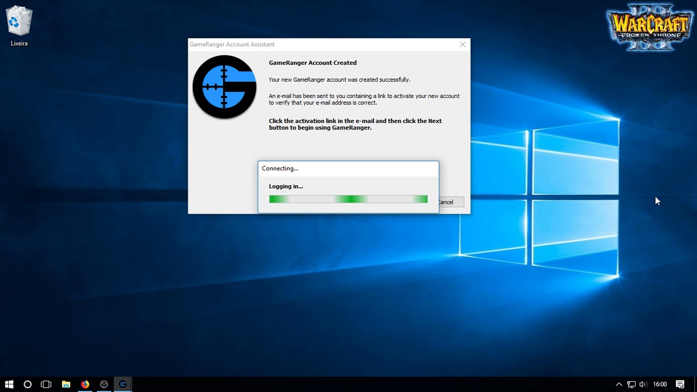Viewport: 697px width, 392px height.
Task: Click the 'An e-mail has been sent' paragraph
Action: click(364, 99)
